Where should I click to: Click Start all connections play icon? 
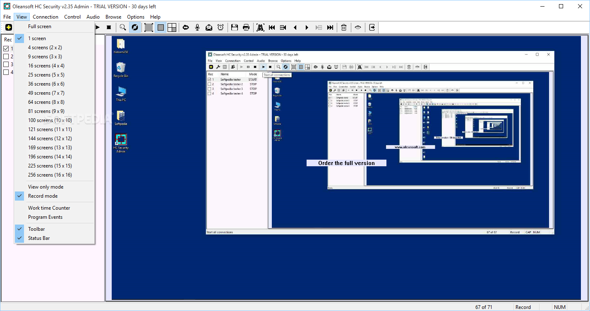coord(98,27)
